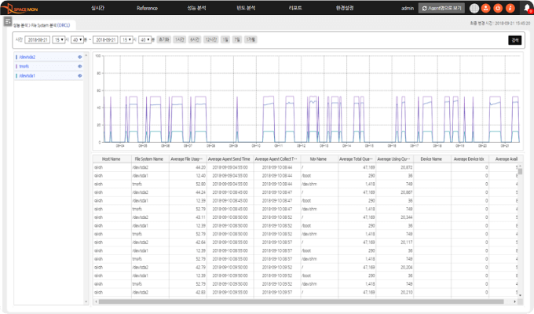Open the 실시간 menu
534x314 pixels.
97,8
